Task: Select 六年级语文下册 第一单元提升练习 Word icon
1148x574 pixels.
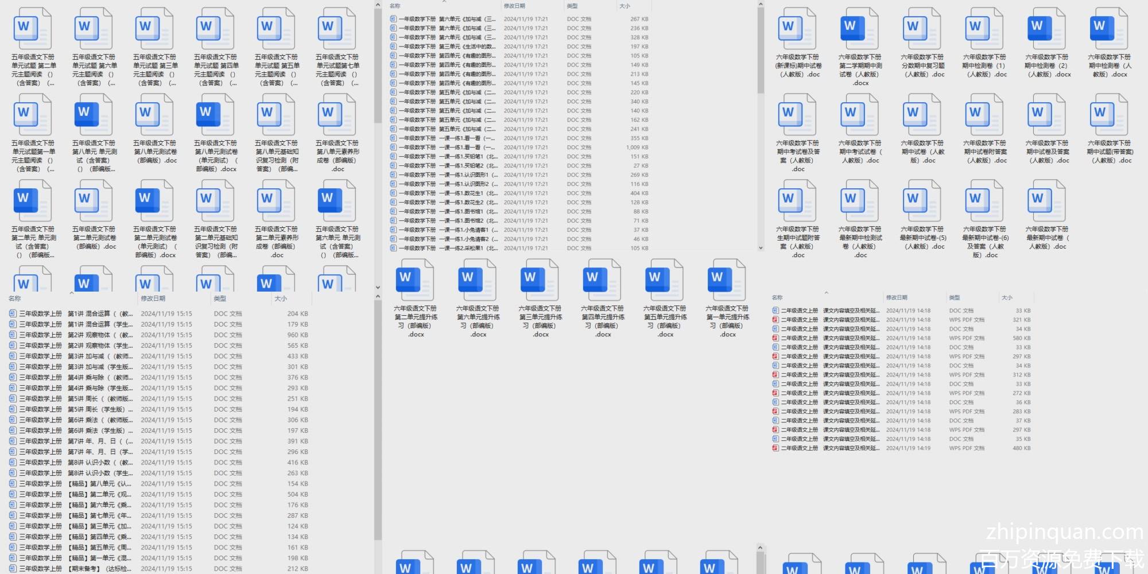Action: point(727,280)
